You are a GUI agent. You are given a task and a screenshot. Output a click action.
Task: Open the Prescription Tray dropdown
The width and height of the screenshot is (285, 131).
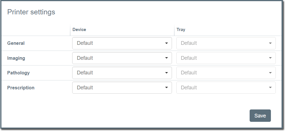226,88
